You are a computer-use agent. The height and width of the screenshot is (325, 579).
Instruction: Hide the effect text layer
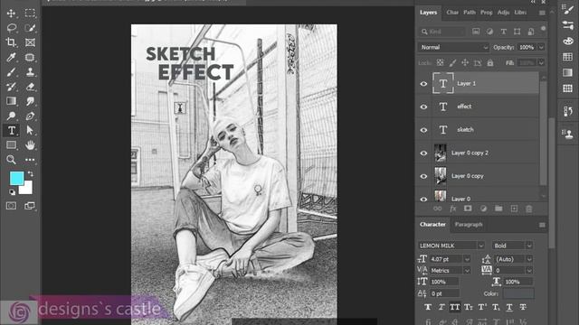click(423, 107)
